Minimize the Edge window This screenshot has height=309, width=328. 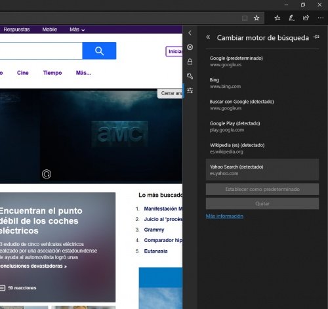pyautogui.click(x=286, y=5)
